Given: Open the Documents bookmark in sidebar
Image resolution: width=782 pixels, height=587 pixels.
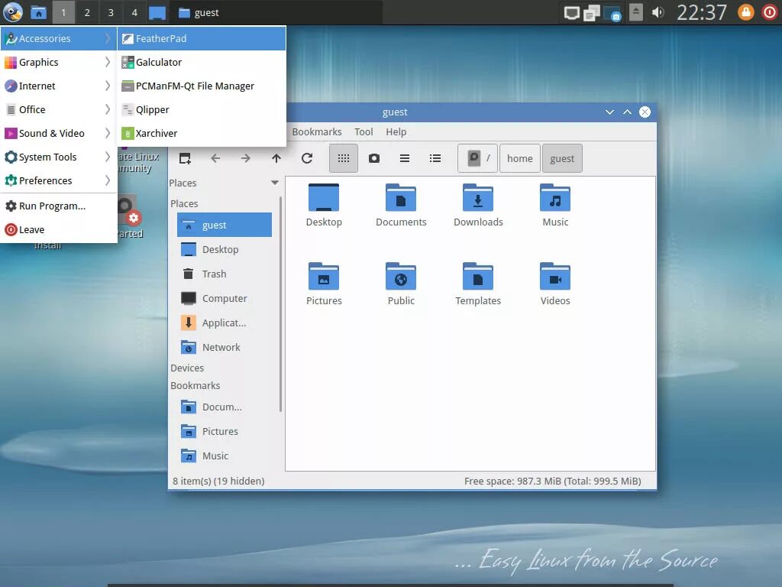Looking at the screenshot, I should [x=225, y=407].
